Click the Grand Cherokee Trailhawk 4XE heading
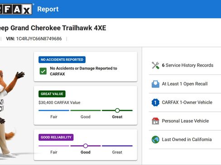 click(58, 28)
